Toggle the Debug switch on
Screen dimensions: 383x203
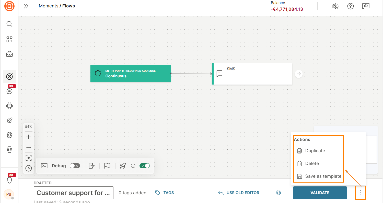[x=75, y=166]
